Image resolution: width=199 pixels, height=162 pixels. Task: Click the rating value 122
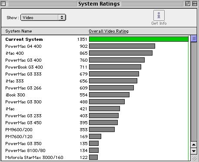pyautogui.click(x=83, y=158)
